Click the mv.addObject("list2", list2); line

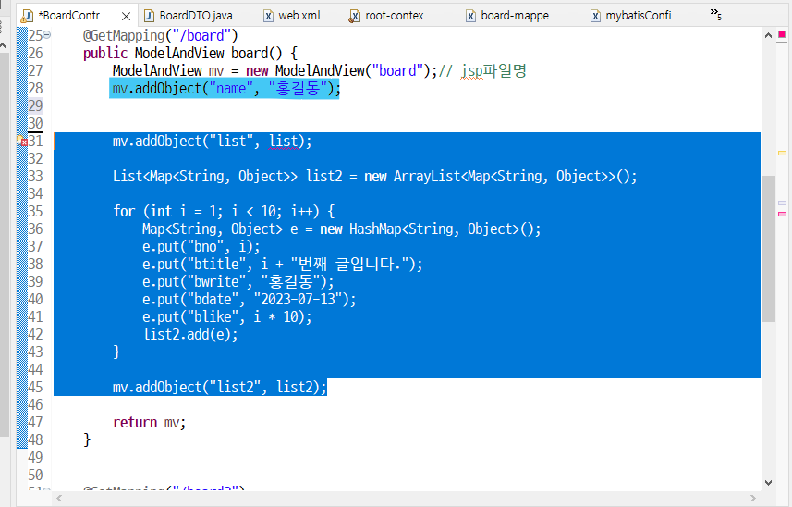click(220, 388)
